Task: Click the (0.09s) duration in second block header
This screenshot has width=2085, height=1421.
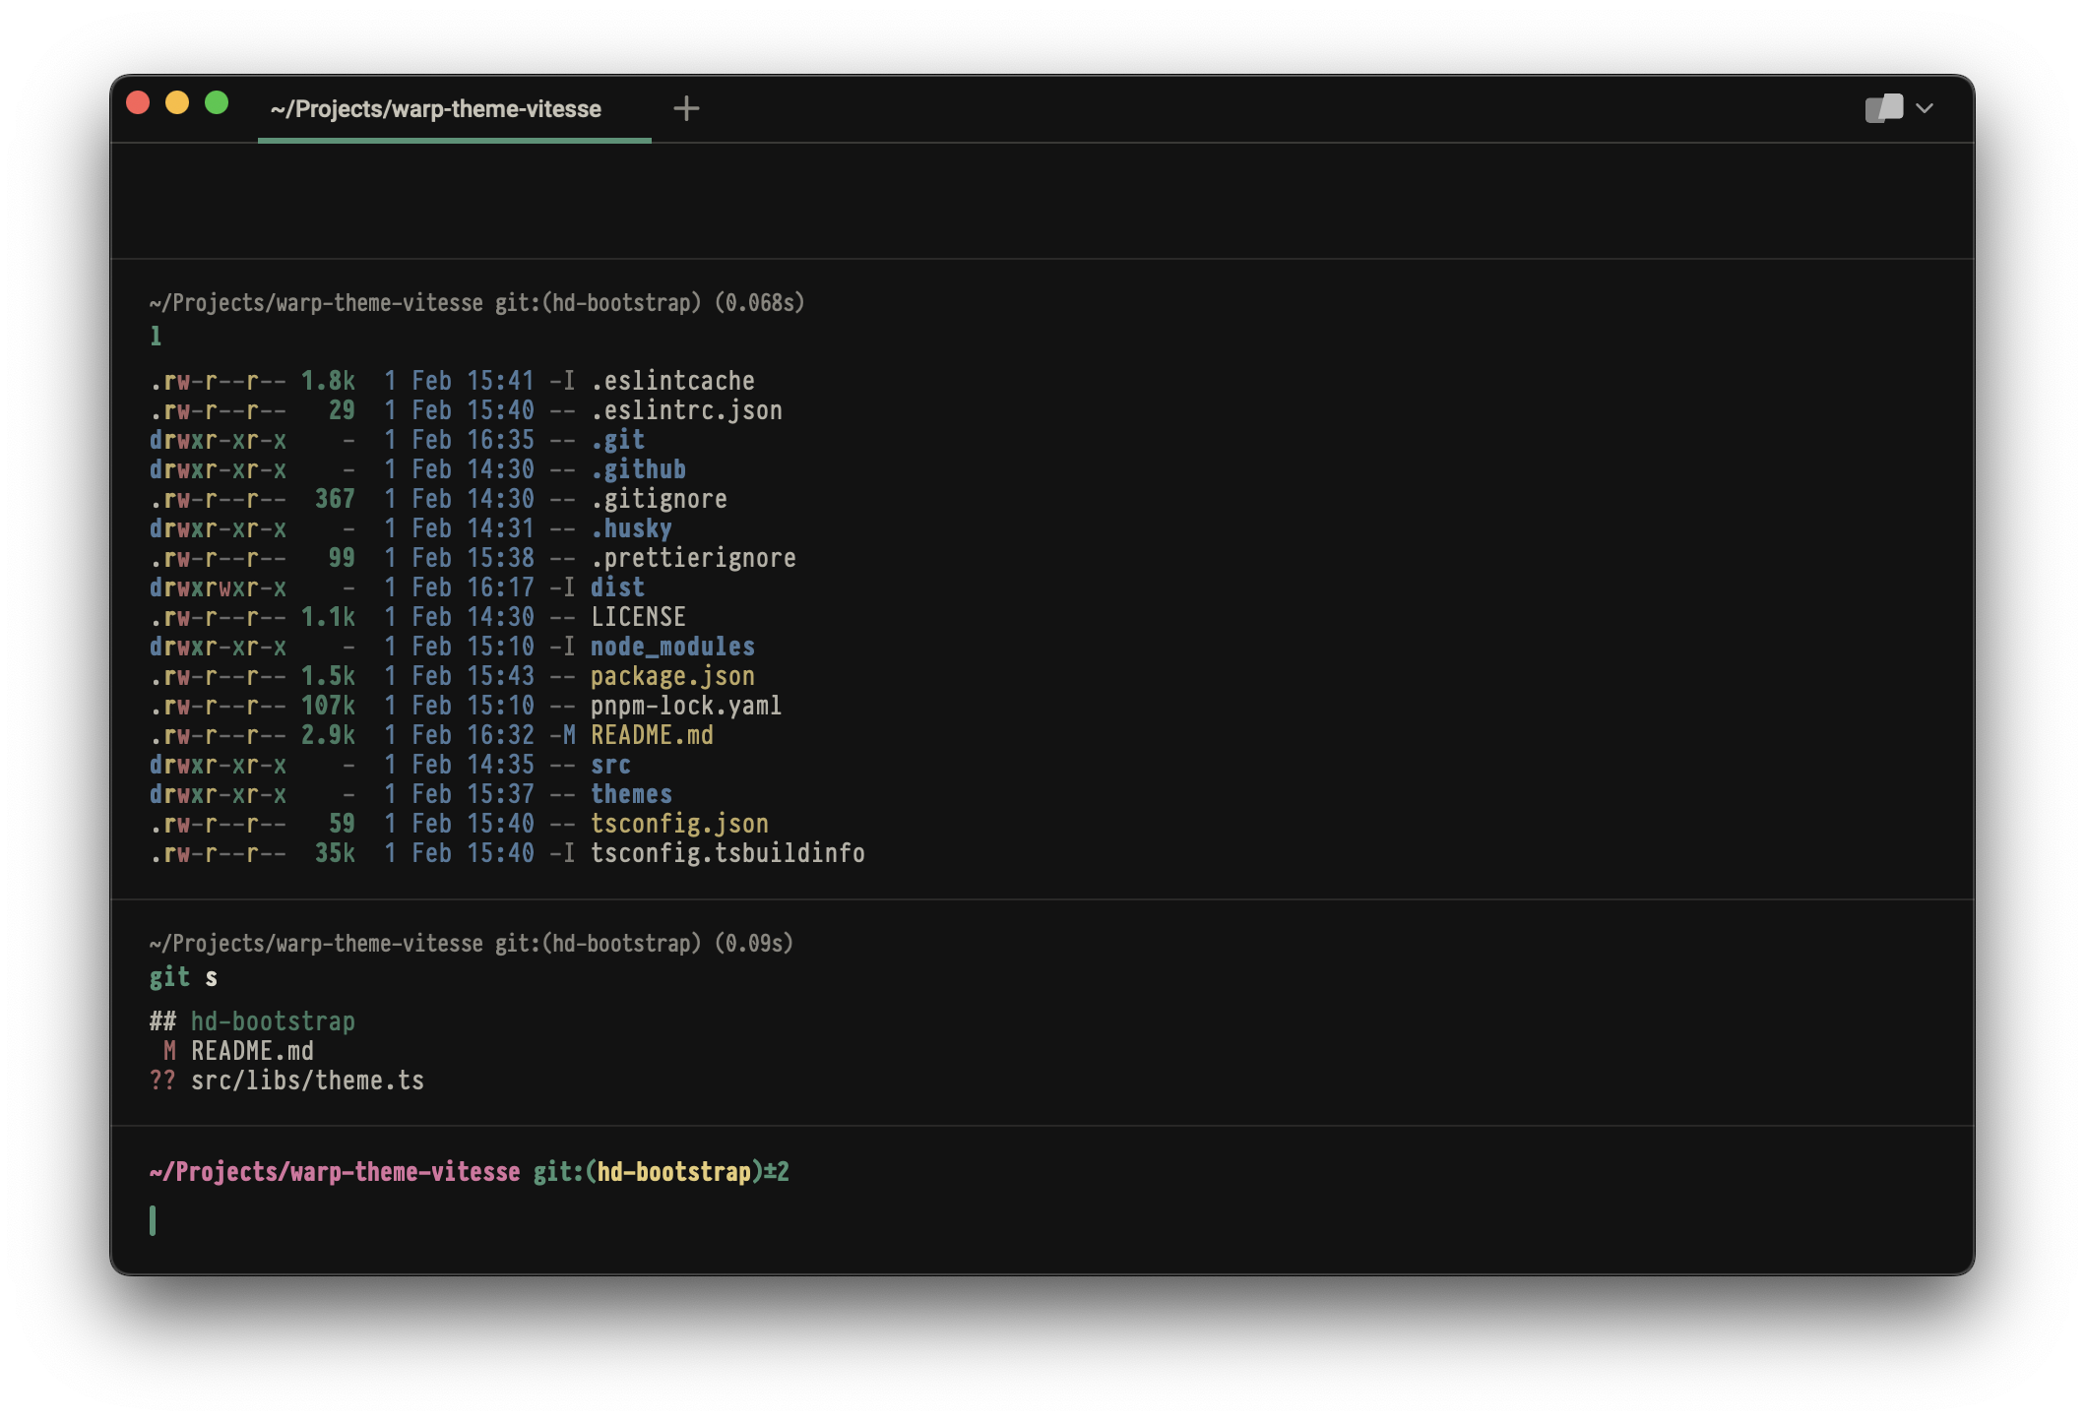Action: pyautogui.click(x=754, y=944)
